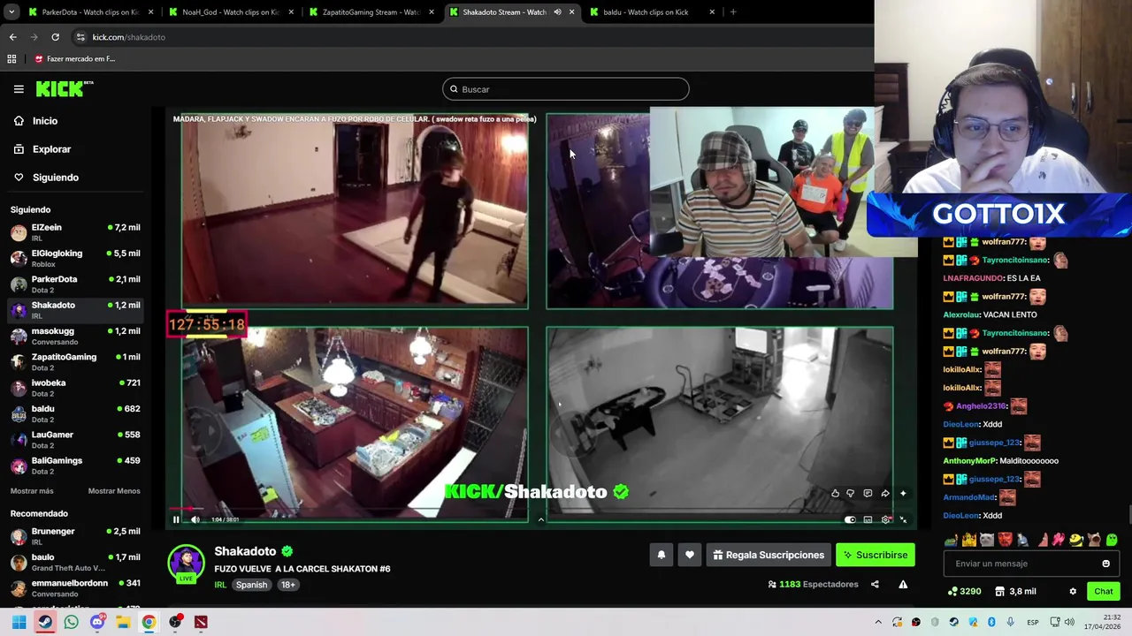Go to Inicio in the sidebar
This screenshot has width=1132, height=636.
pyautogui.click(x=44, y=121)
